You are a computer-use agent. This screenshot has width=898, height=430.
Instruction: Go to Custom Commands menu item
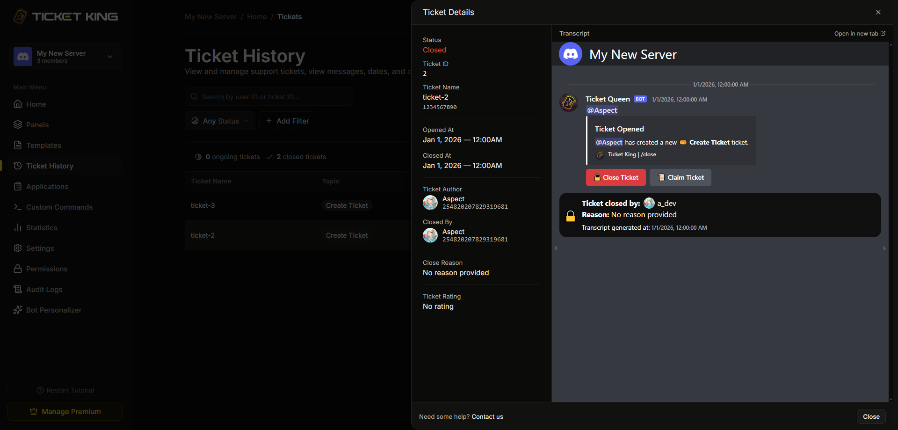coord(59,207)
